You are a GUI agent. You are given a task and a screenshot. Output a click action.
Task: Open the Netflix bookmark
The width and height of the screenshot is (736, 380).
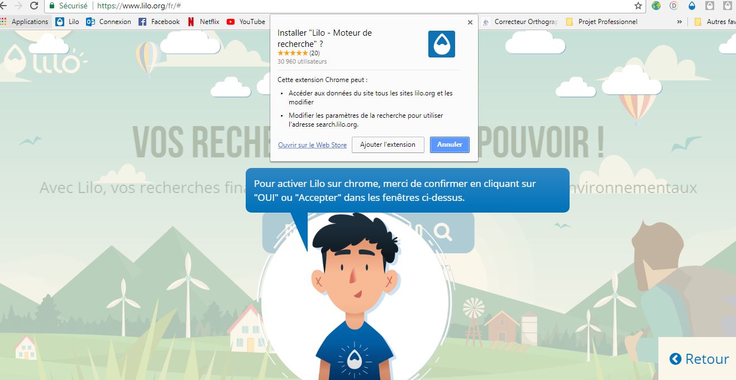[x=203, y=22]
